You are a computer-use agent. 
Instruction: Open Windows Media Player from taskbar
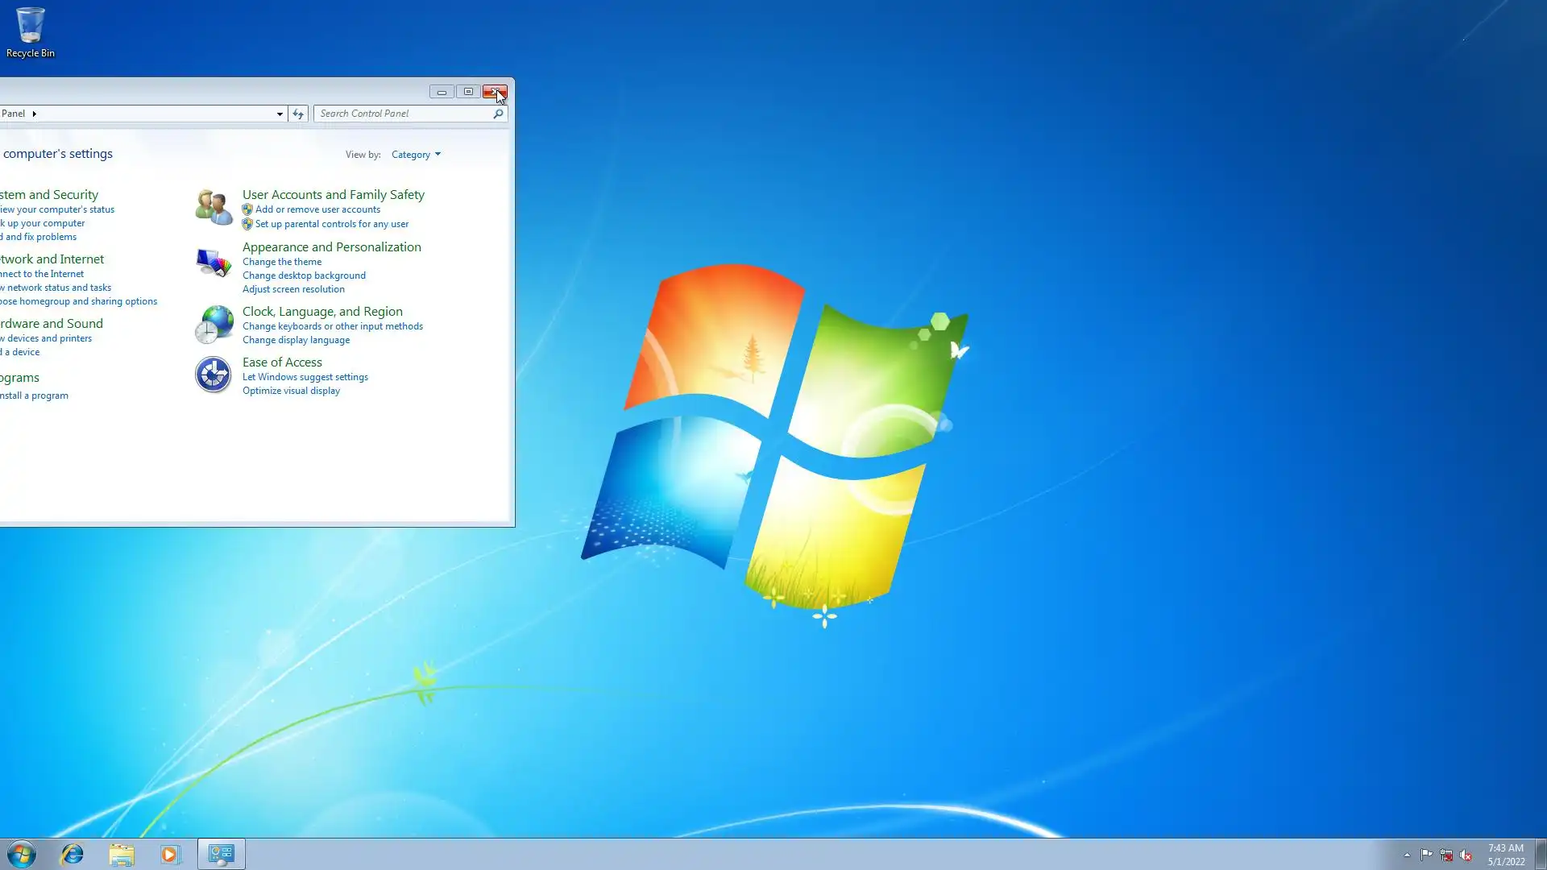pos(170,854)
